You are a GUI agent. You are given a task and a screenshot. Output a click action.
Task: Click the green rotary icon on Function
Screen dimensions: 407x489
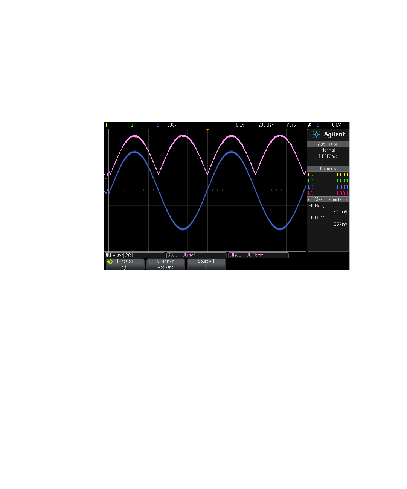pos(110,261)
